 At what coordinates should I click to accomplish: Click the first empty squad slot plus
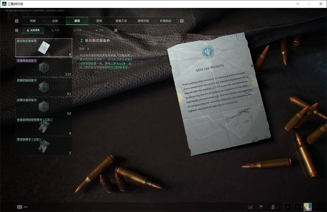click(287, 207)
